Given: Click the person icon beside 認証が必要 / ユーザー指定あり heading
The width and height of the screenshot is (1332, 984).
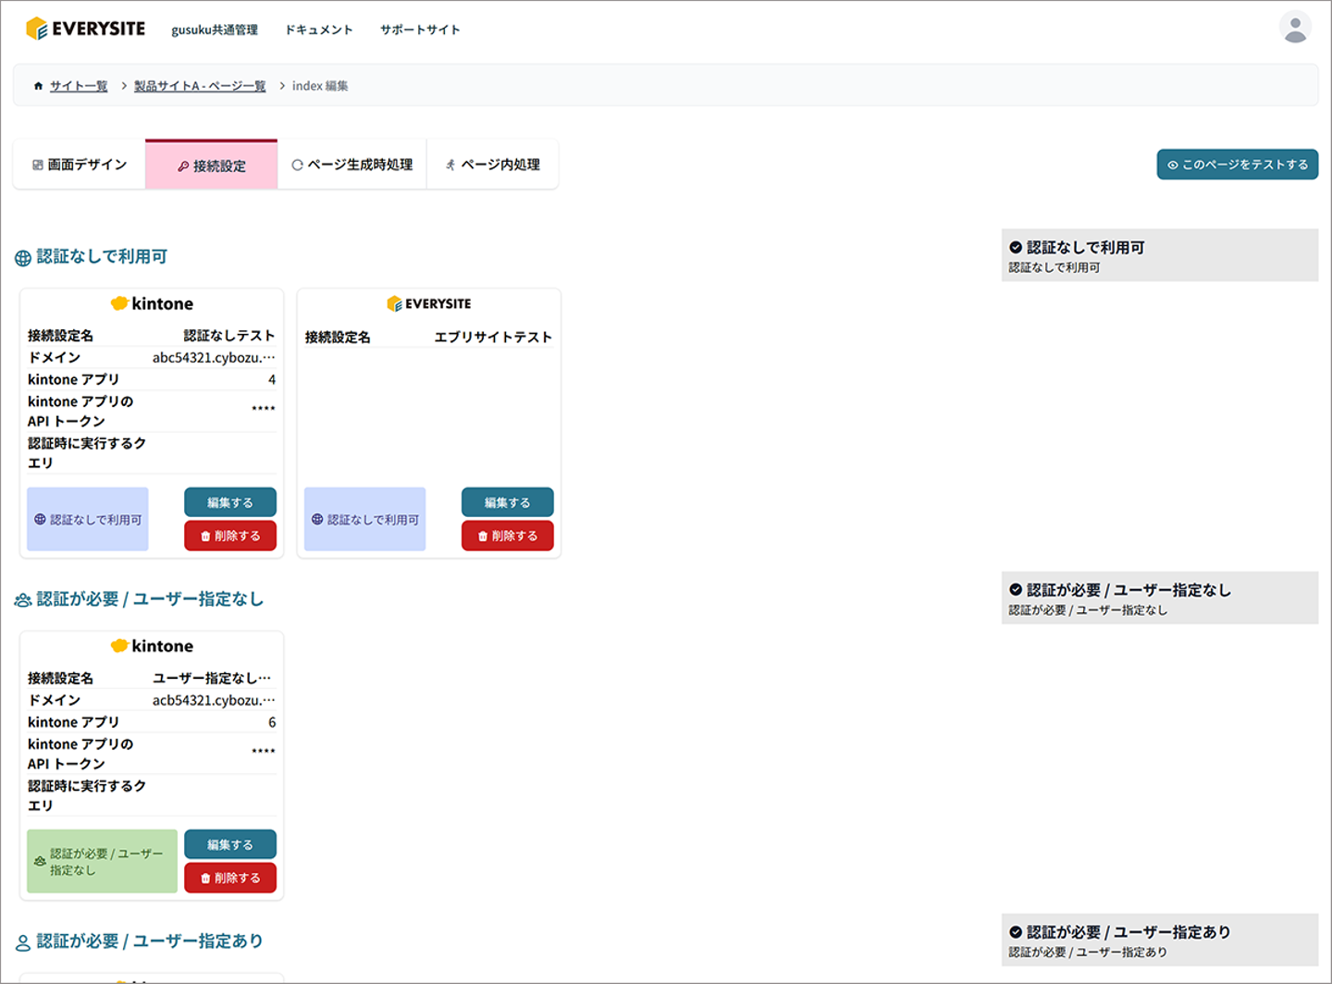Looking at the screenshot, I should (23, 942).
